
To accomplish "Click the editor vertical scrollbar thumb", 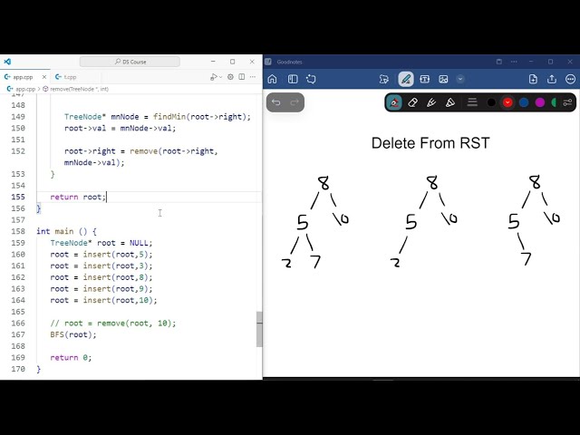I will point(259,329).
